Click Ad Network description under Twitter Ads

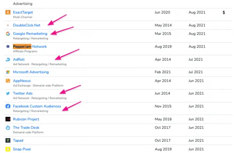40,98
